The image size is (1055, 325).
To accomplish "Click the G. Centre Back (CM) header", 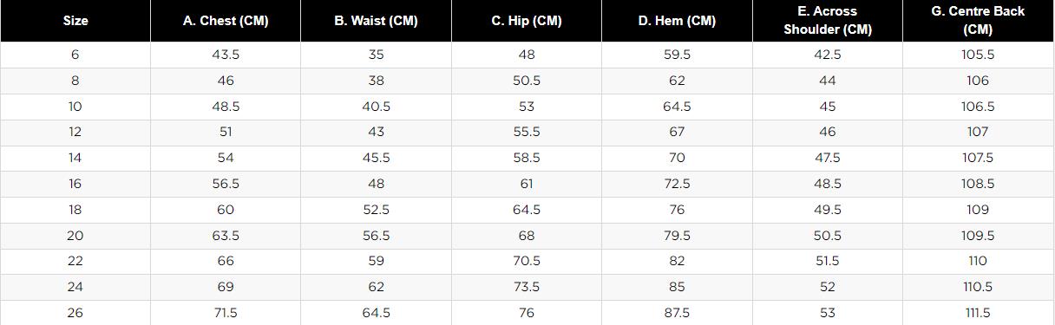I will coord(978,21).
